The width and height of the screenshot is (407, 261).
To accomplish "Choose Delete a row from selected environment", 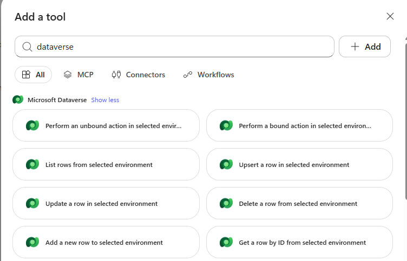I will [299, 203].
